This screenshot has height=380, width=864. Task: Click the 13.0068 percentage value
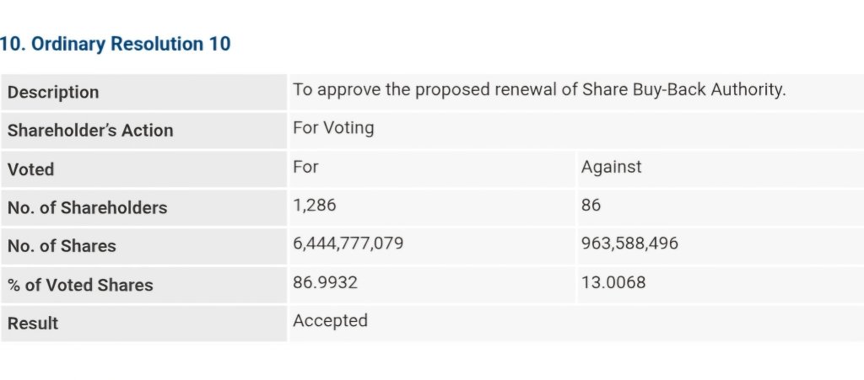[x=613, y=282]
